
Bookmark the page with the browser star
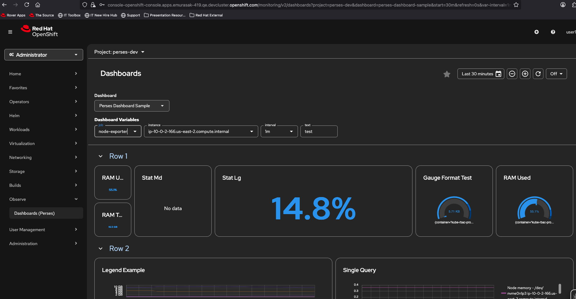(x=516, y=5)
